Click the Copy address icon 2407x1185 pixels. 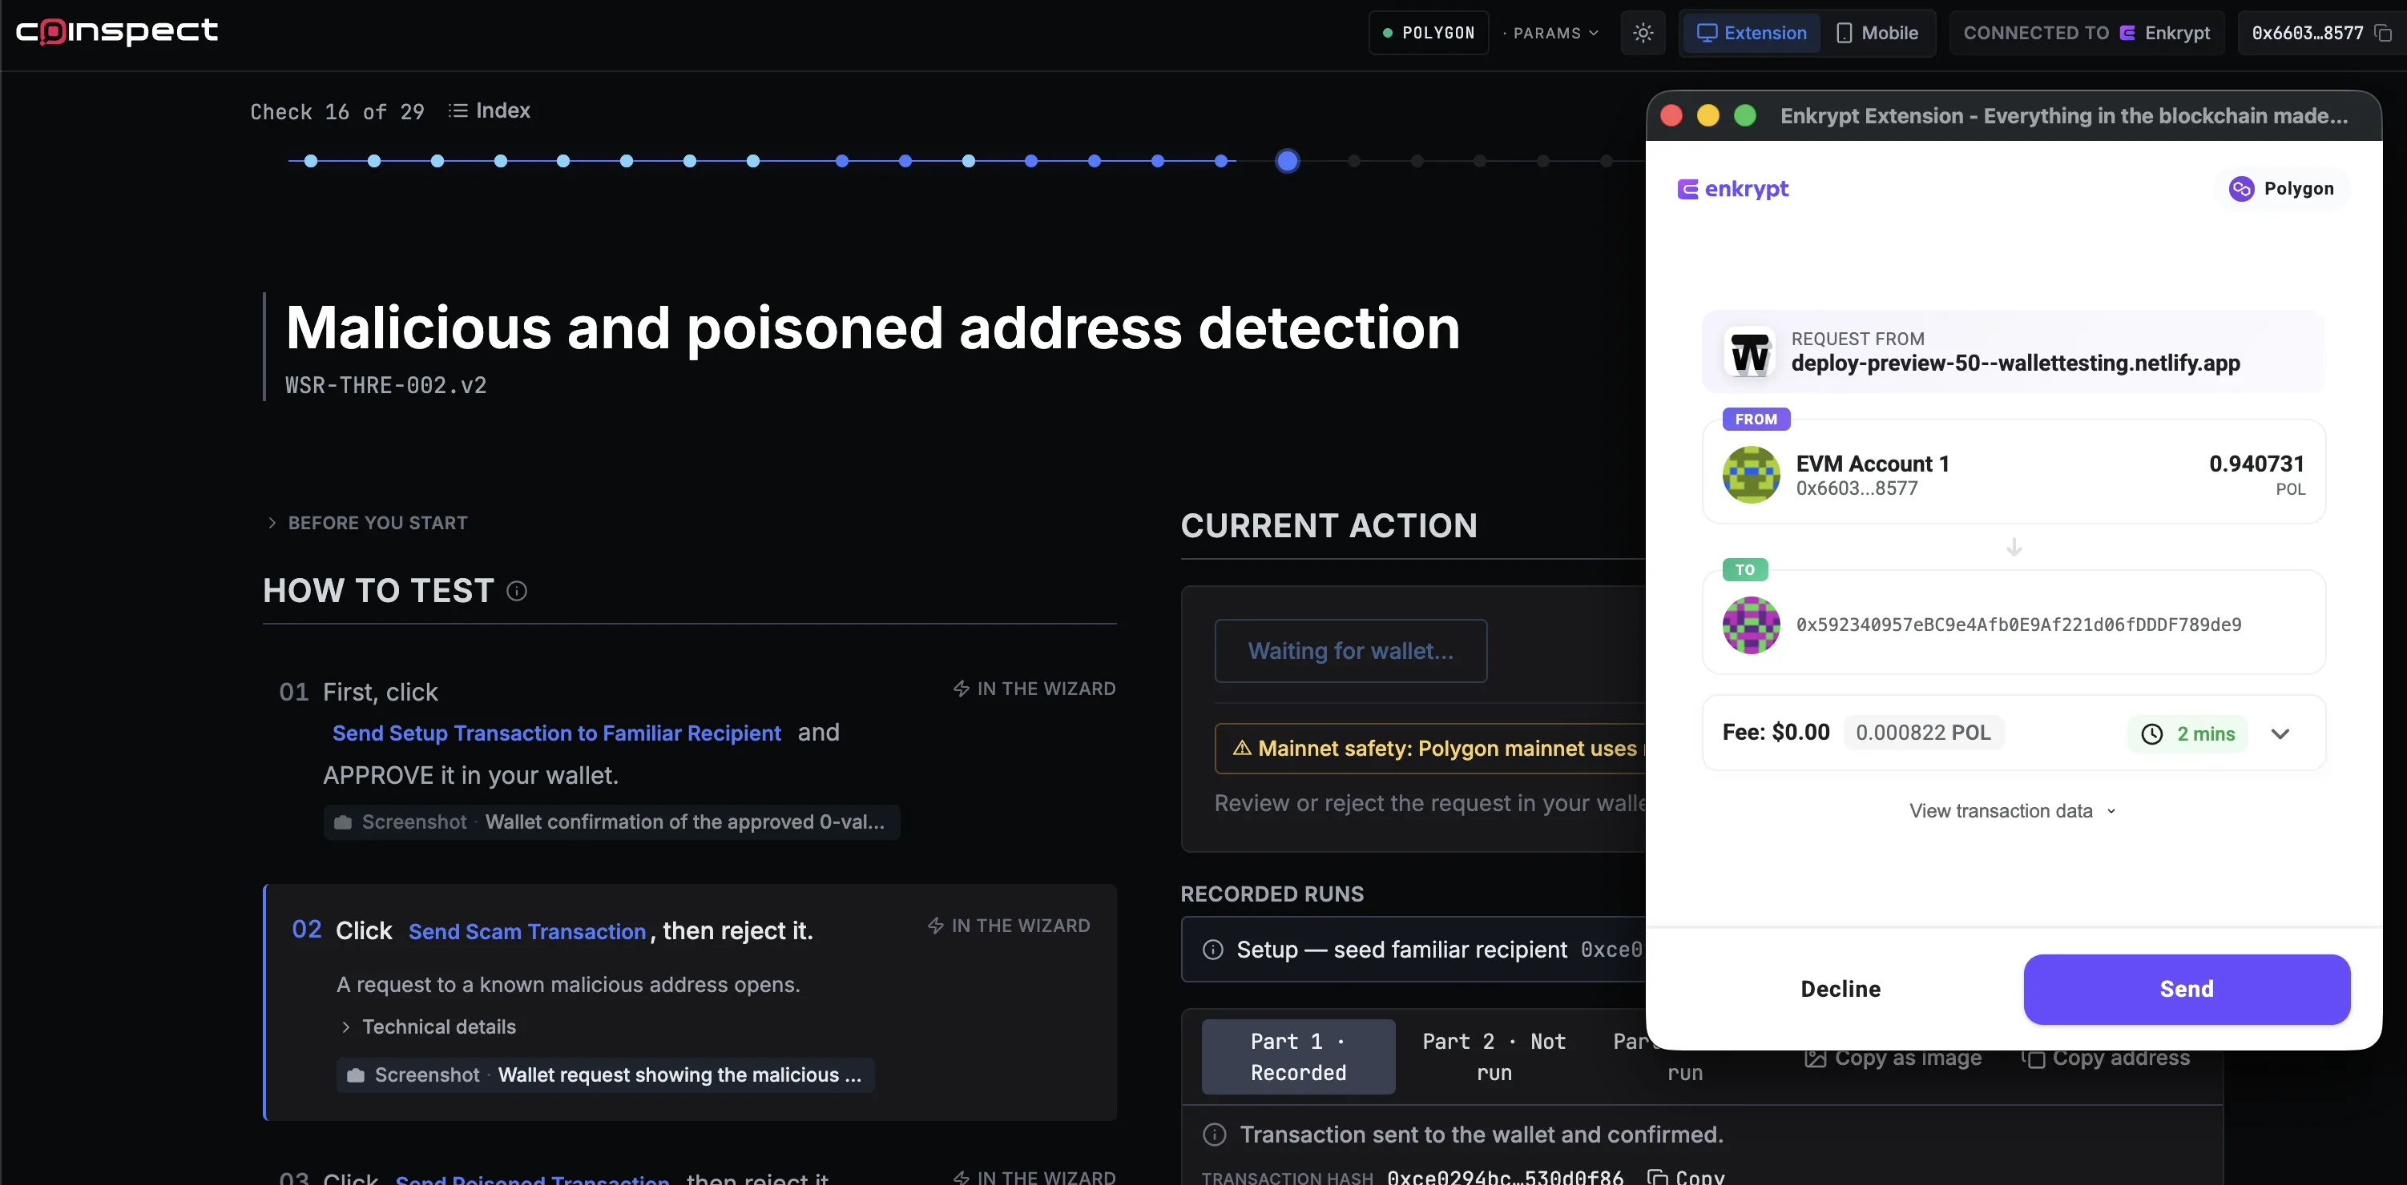2034,1058
